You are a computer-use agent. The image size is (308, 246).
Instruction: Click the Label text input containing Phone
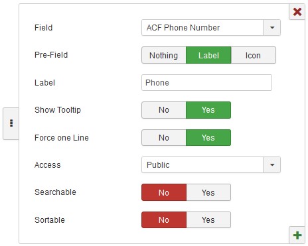206,83
